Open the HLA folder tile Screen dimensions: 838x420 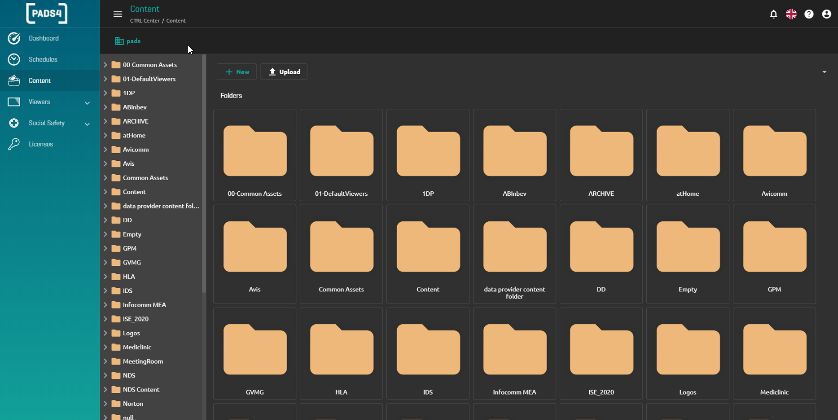click(342, 354)
